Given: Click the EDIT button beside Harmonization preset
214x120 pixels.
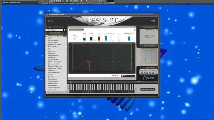Looking at the screenshot, I should pyautogui.click(x=65, y=36).
